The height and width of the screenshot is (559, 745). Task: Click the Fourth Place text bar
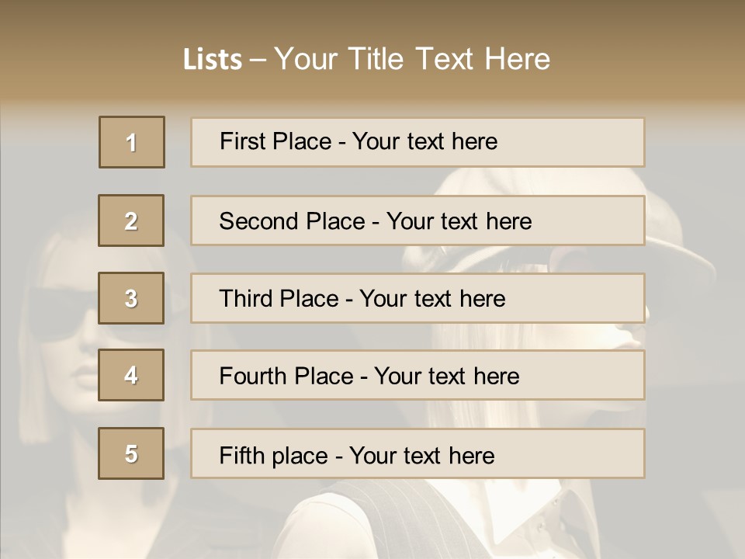(418, 376)
